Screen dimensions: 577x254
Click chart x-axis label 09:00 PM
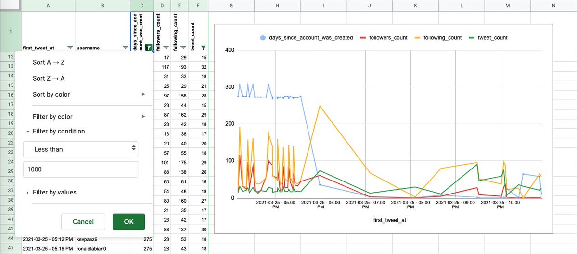pos(456,205)
